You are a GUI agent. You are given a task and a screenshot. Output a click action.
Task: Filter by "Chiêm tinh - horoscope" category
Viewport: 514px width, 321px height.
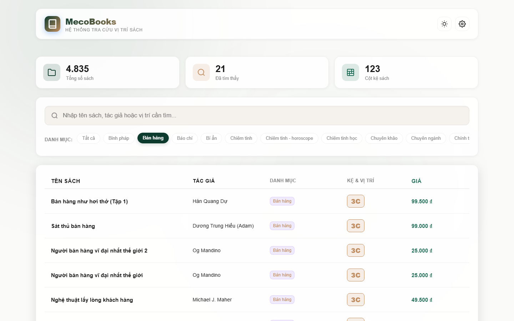tap(289, 138)
